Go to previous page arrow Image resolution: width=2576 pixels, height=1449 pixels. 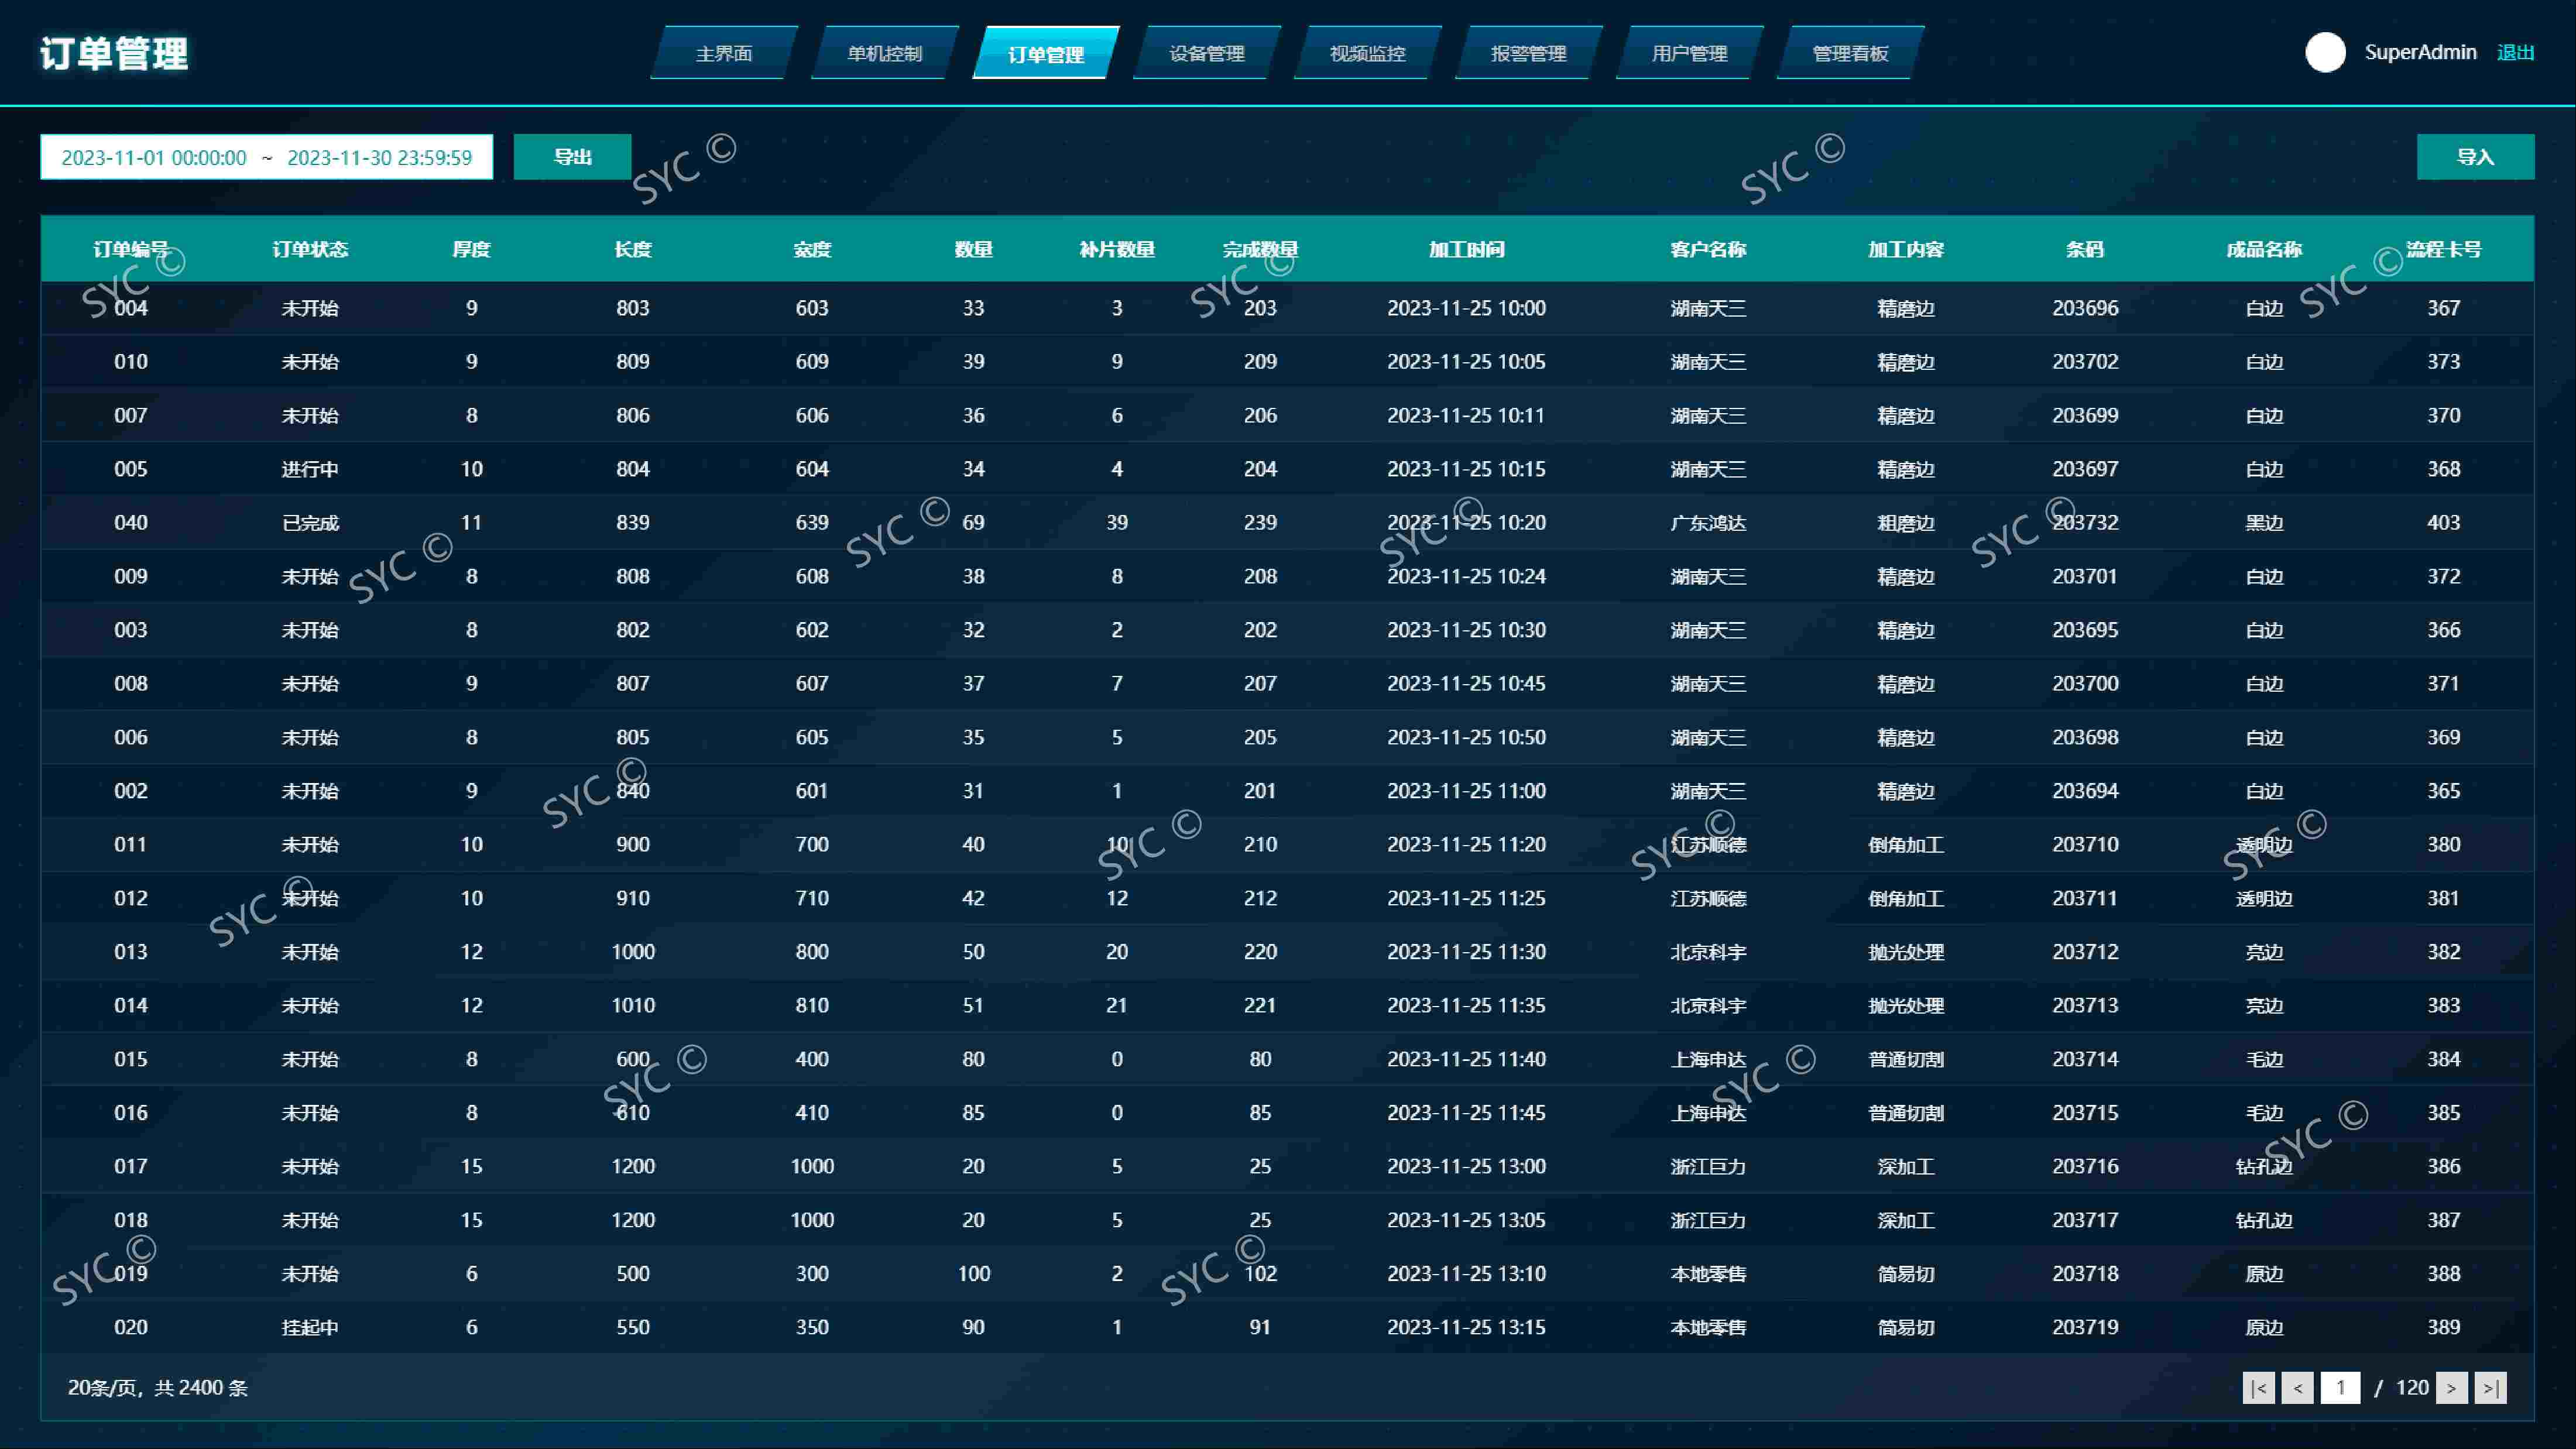2297,1387
